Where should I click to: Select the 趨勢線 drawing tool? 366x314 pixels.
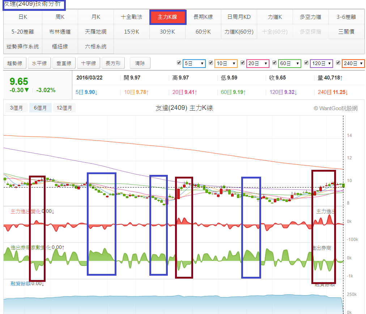click(x=15, y=63)
